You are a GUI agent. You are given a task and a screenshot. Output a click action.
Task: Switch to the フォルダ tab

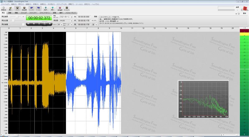(24, 13)
